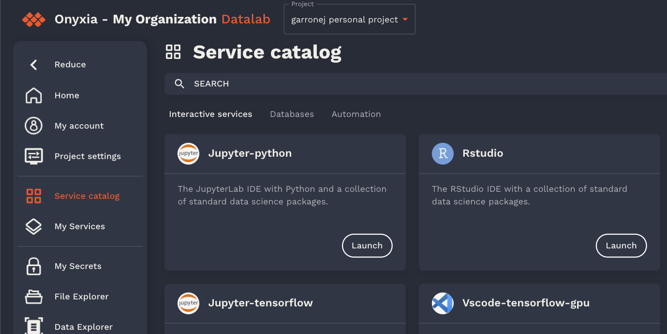The width and height of the screenshot is (667, 334).
Task: Open My Services layers icon
Action: [x=34, y=226]
